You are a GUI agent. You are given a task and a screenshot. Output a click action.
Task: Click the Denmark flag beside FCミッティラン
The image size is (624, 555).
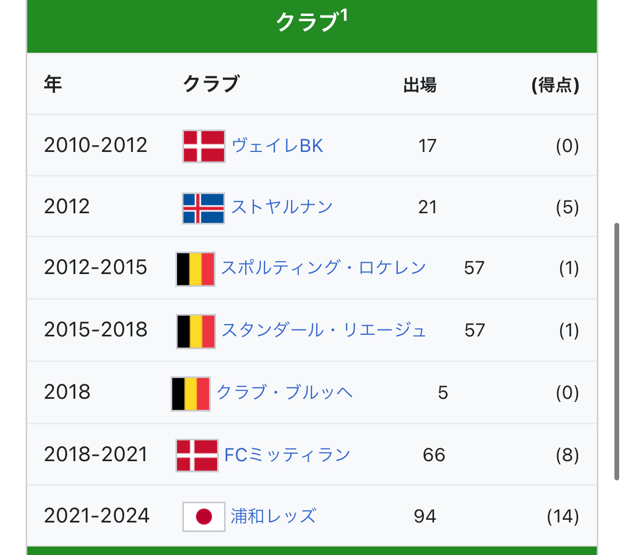pyautogui.click(x=197, y=455)
